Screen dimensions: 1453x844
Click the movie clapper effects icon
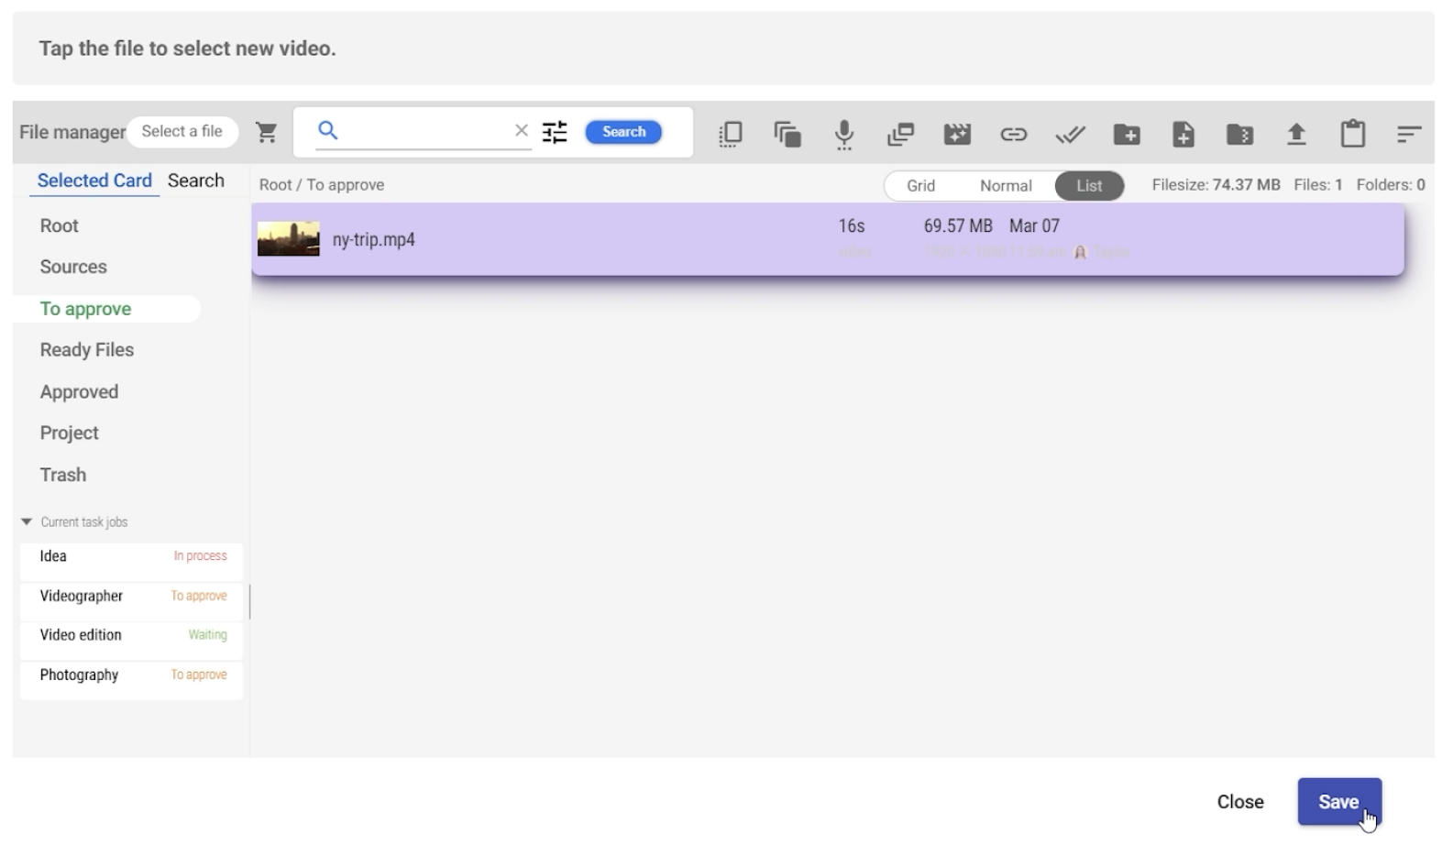pos(957,135)
